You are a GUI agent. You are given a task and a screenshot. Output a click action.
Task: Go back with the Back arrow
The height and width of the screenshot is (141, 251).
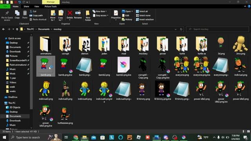pyautogui.click(x=4, y=29)
